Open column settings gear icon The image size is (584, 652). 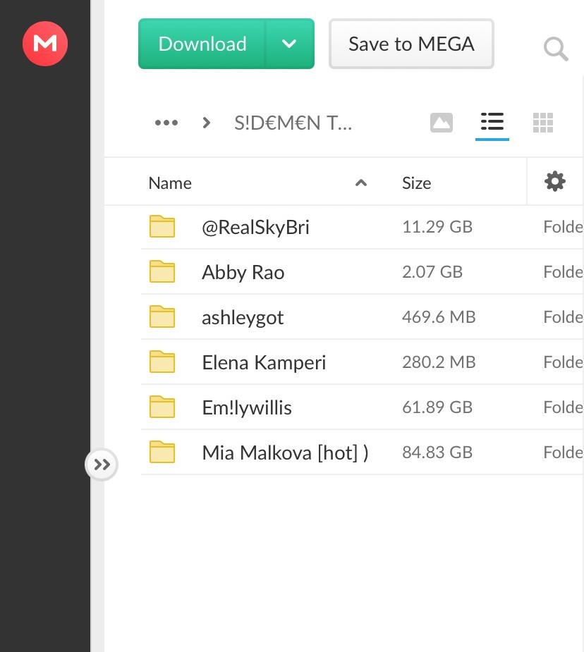coord(555,181)
